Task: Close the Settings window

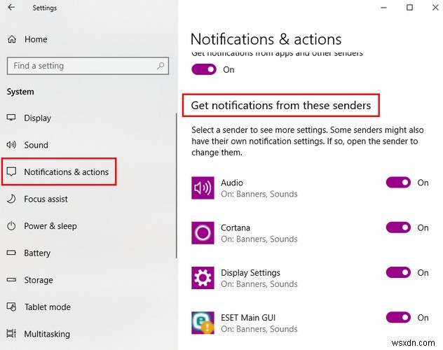Action: click(x=435, y=8)
